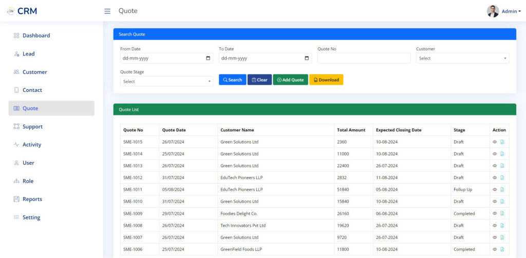View quote SME-1007 using eye icon
This screenshot has width=526, height=258.
coord(495,237)
